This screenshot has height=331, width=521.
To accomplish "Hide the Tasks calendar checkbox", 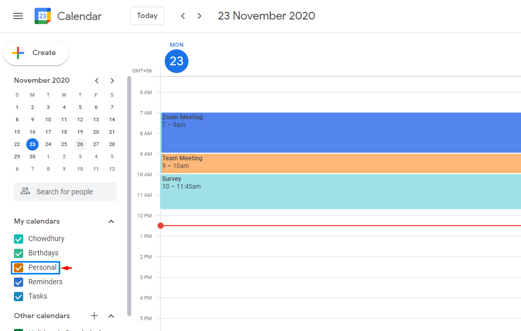I will [x=19, y=296].
